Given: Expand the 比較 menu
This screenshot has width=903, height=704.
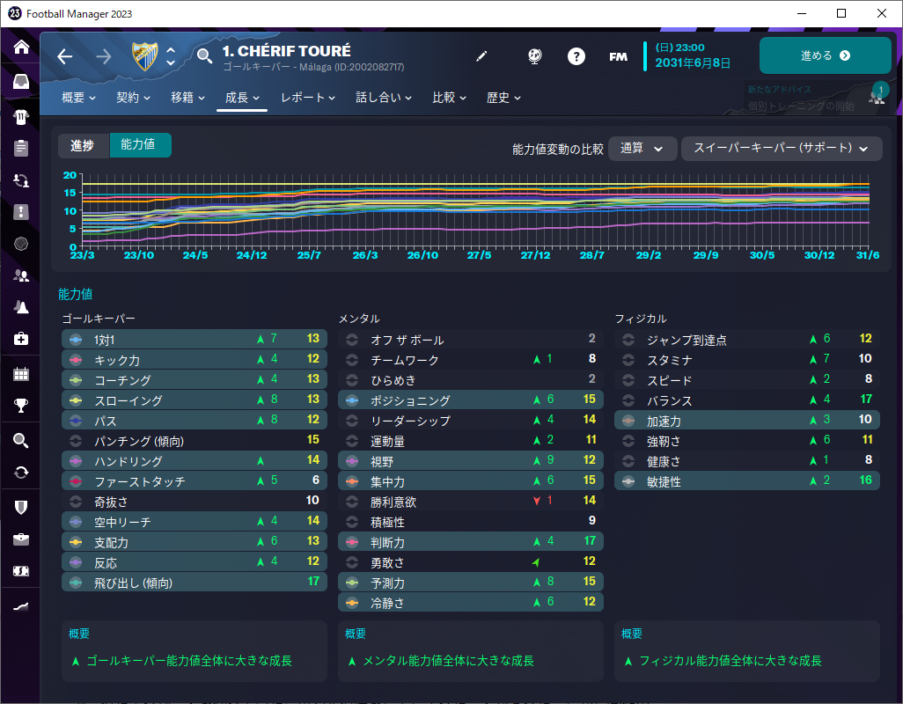Looking at the screenshot, I should [449, 98].
